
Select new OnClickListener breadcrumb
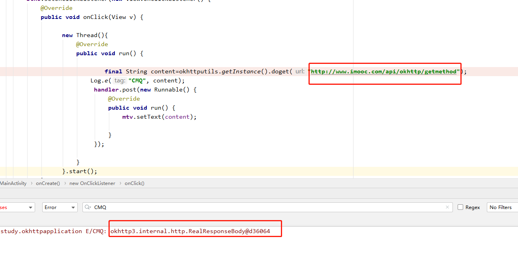[92, 183]
